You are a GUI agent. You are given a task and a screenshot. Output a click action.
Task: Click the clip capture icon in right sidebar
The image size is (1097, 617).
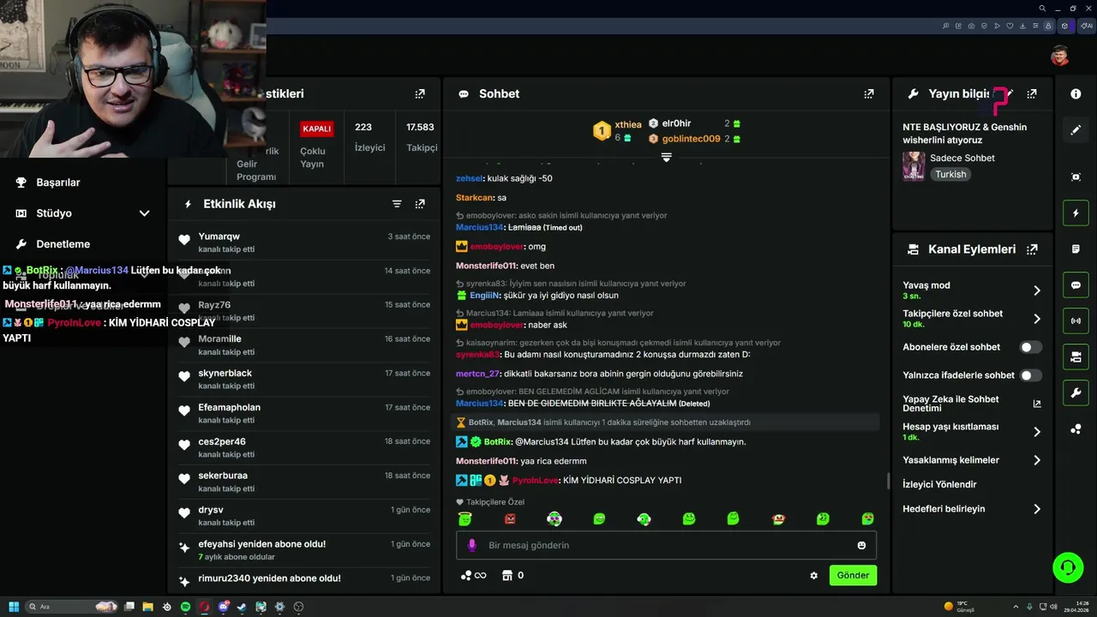coord(1076,177)
